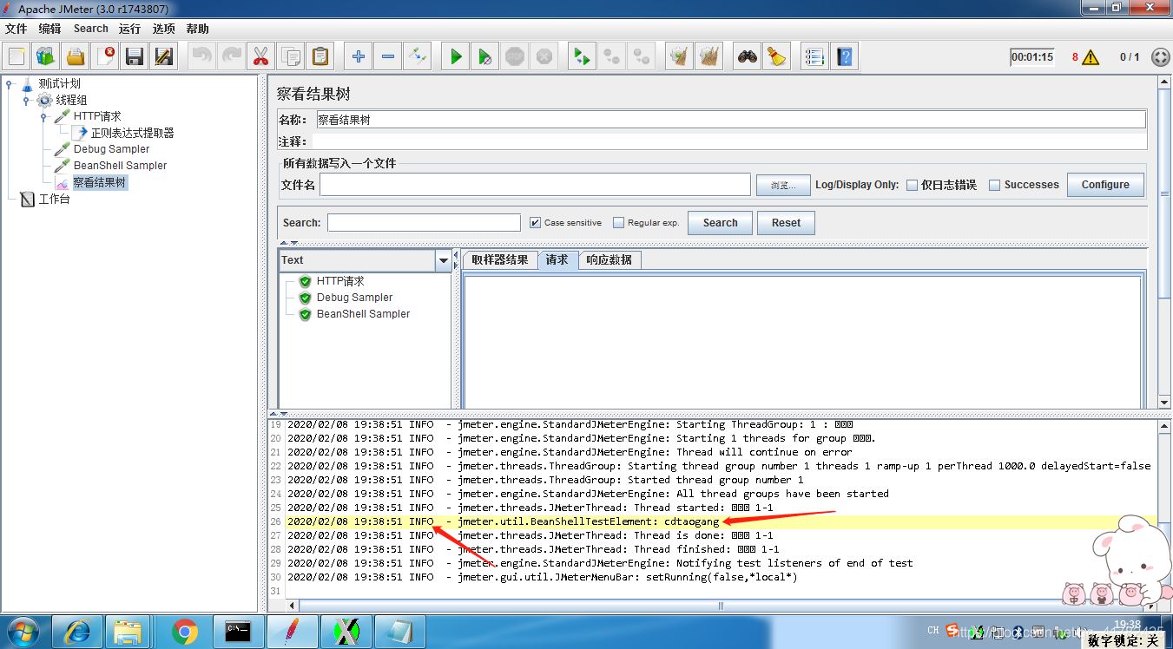Save the test plan with floppy icon
This screenshot has width=1173, height=649.
pos(135,56)
